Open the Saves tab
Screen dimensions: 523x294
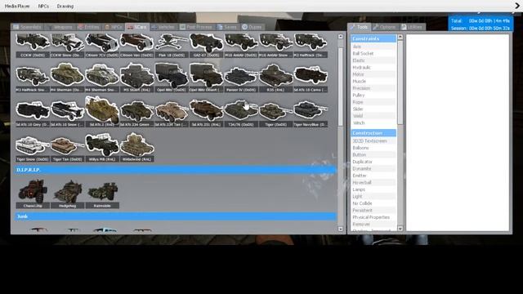227,27
